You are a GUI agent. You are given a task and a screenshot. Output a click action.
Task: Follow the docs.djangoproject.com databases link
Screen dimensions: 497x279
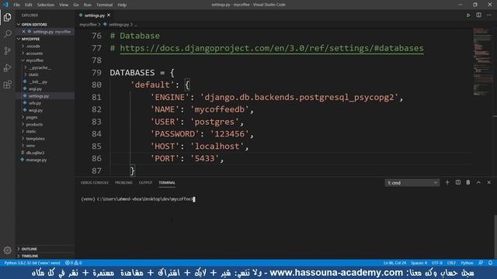(x=272, y=48)
